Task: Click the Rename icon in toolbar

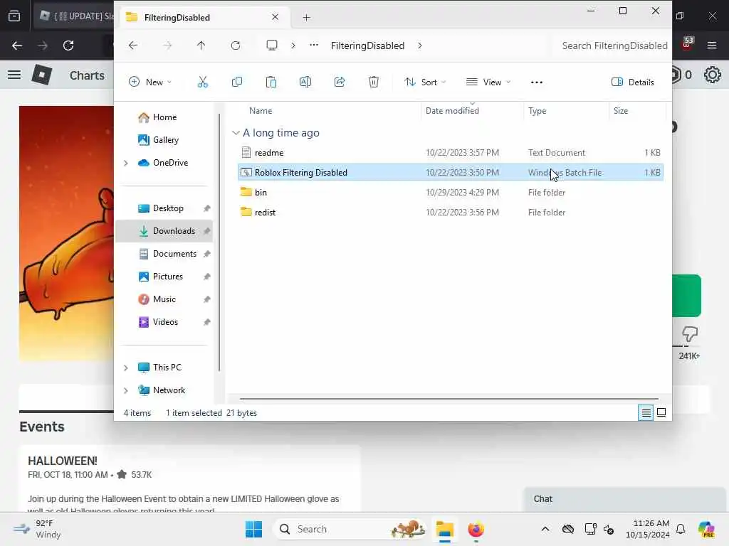Action: pyautogui.click(x=305, y=82)
